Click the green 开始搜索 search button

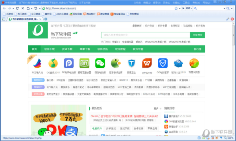point(197,35)
